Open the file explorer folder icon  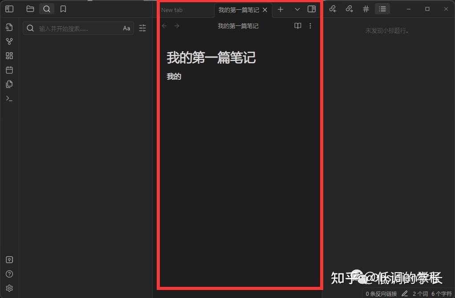tap(30, 9)
